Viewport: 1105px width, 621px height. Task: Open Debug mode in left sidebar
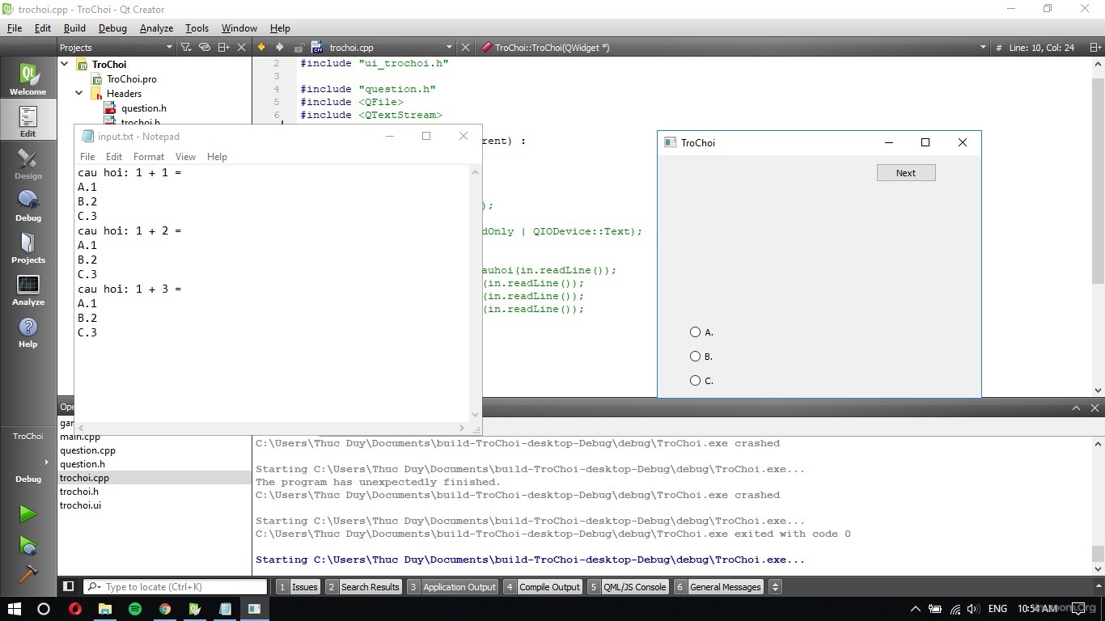(28, 205)
